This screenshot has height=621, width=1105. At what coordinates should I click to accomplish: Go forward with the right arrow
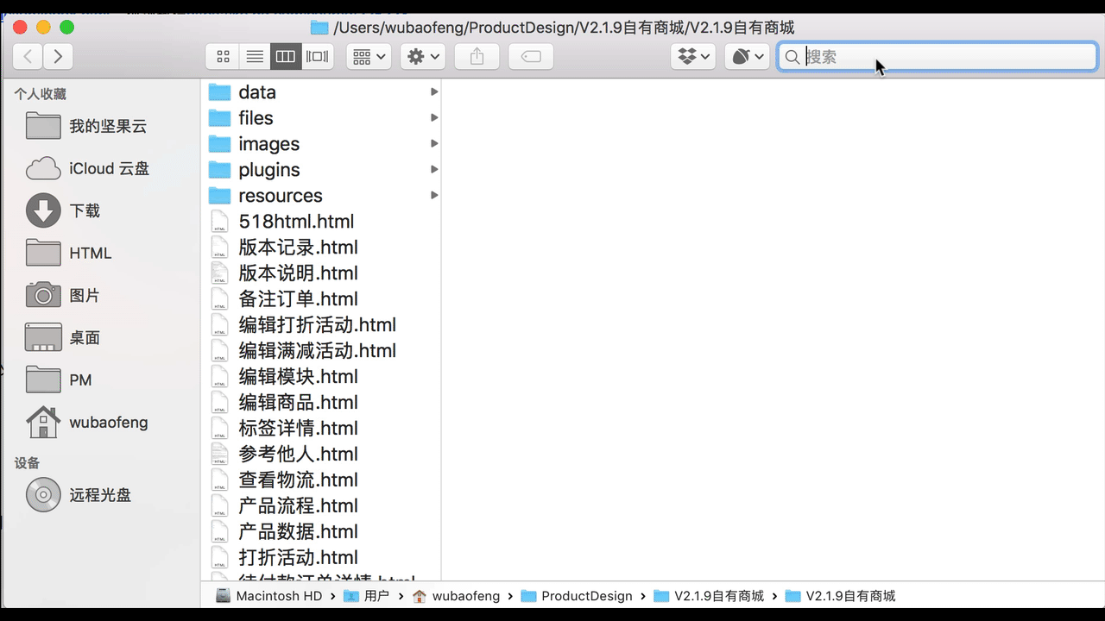[x=58, y=57]
